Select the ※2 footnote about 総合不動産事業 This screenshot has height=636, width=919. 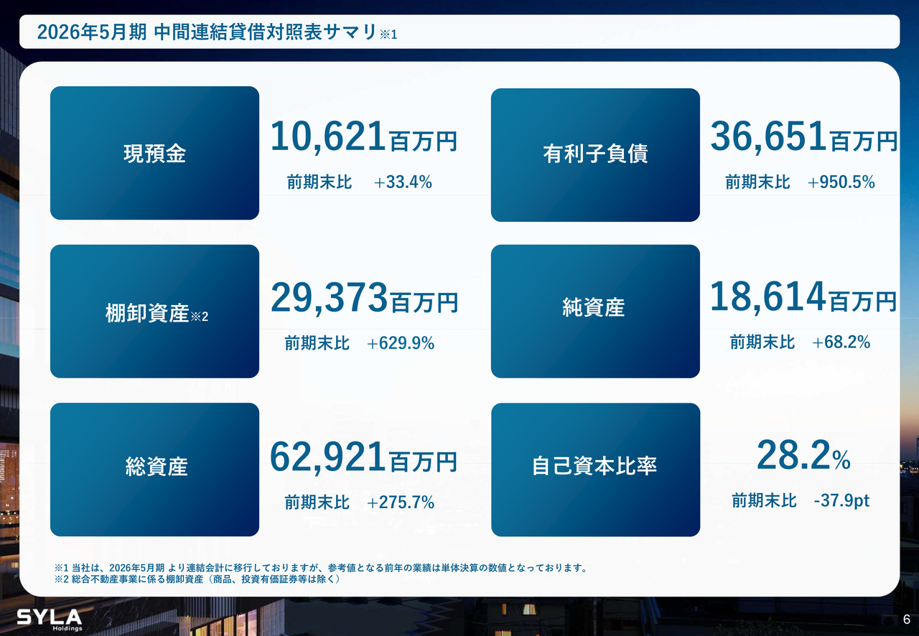[197, 579]
